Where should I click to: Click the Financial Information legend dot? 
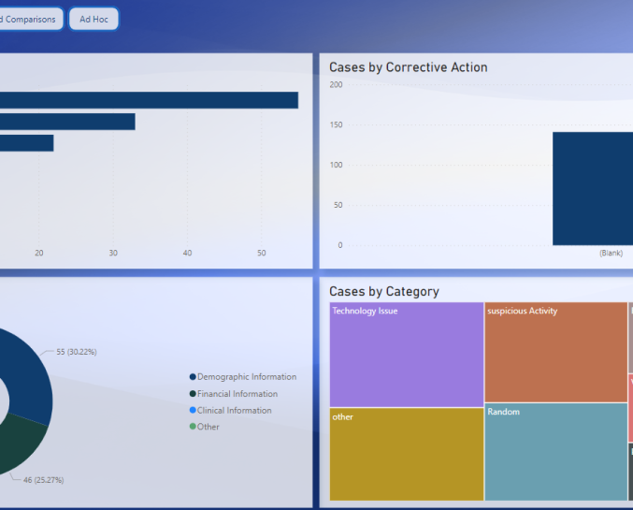[x=193, y=394]
